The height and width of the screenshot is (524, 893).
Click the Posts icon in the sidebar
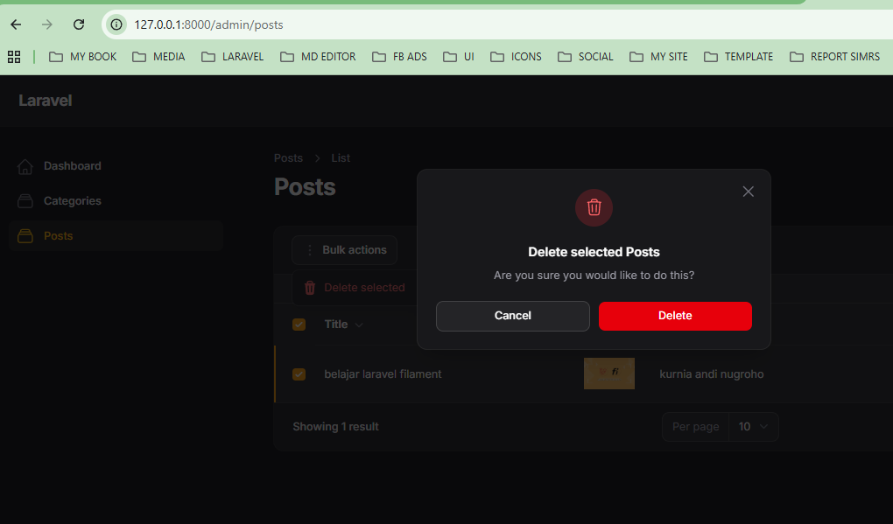[24, 235]
